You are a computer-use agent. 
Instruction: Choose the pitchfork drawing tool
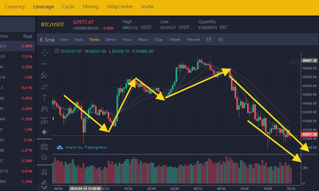(x=44, y=75)
